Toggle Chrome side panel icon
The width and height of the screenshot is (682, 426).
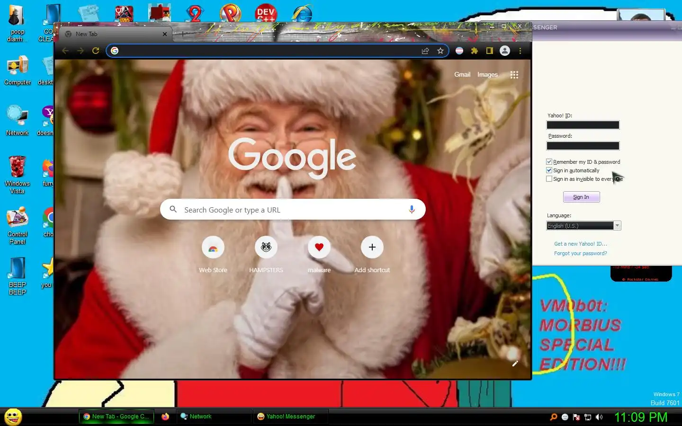[490, 51]
